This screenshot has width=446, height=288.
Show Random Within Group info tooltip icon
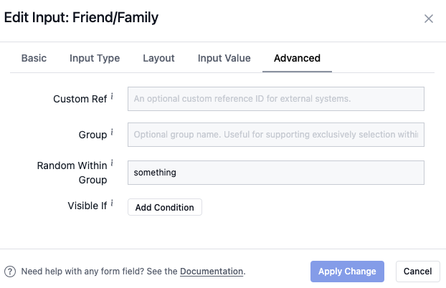point(112,164)
